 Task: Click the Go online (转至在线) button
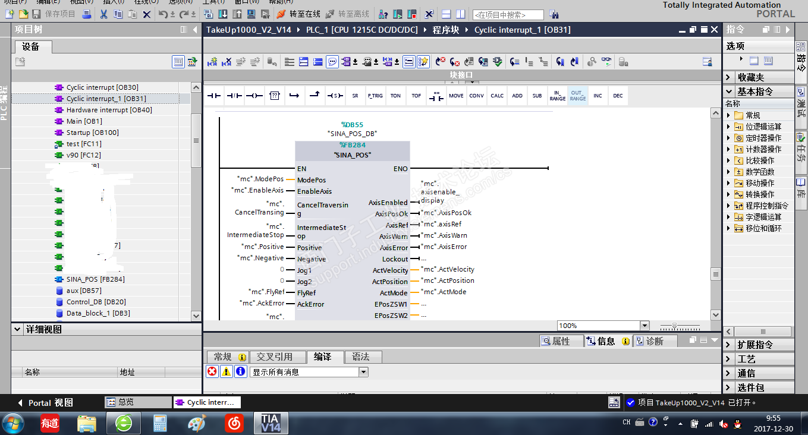click(298, 14)
